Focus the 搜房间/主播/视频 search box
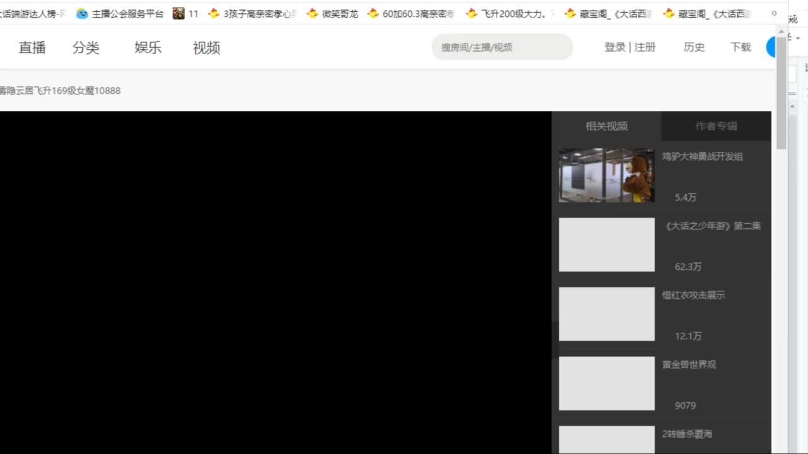 (502, 47)
